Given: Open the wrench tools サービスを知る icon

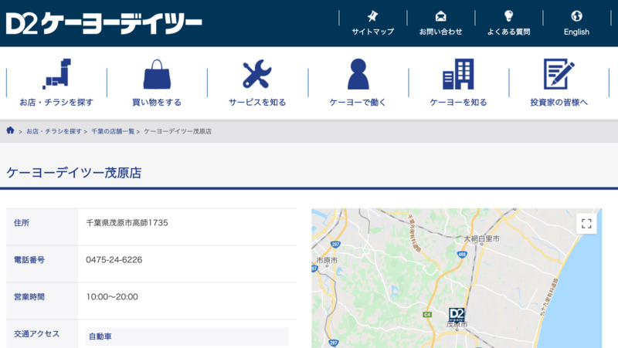Looking at the screenshot, I should (257, 75).
